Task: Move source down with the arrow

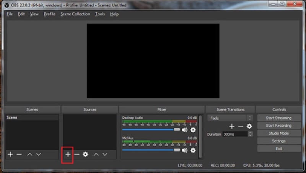Action: pos(105,154)
